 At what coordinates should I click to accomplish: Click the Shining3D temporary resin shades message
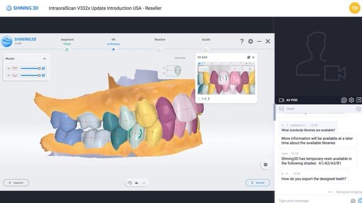pos(318,158)
